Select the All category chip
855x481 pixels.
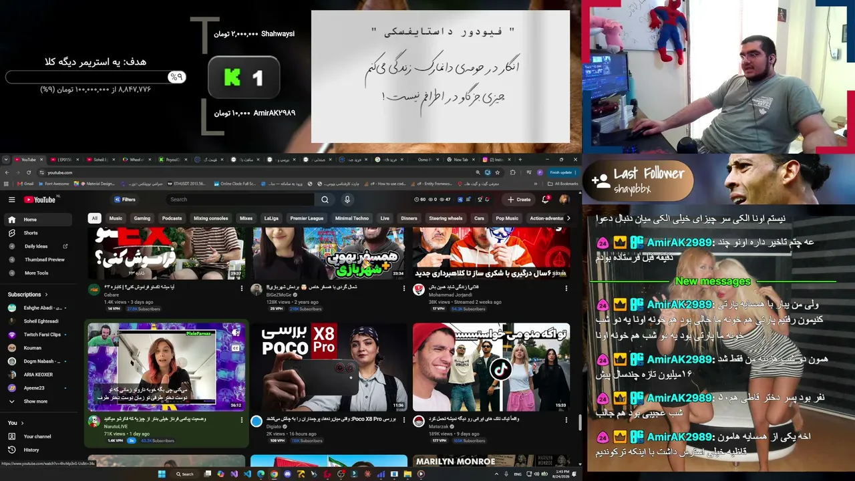click(x=95, y=218)
